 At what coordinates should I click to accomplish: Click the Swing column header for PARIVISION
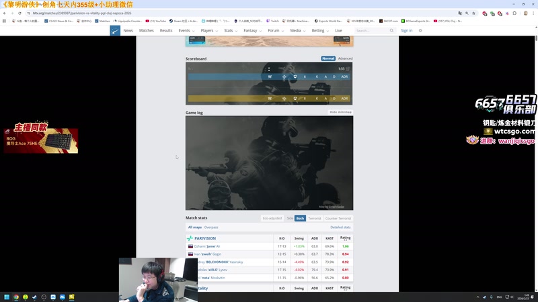tap(299, 238)
